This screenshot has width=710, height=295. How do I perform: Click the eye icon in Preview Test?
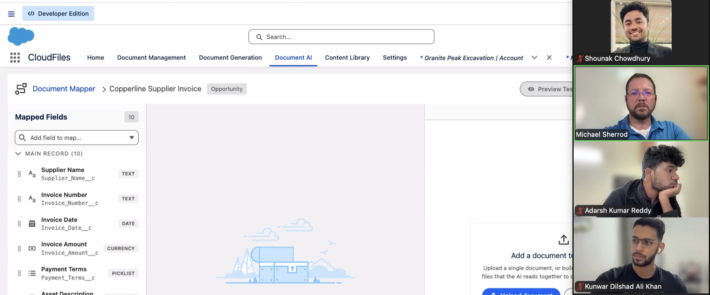tap(531, 89)
